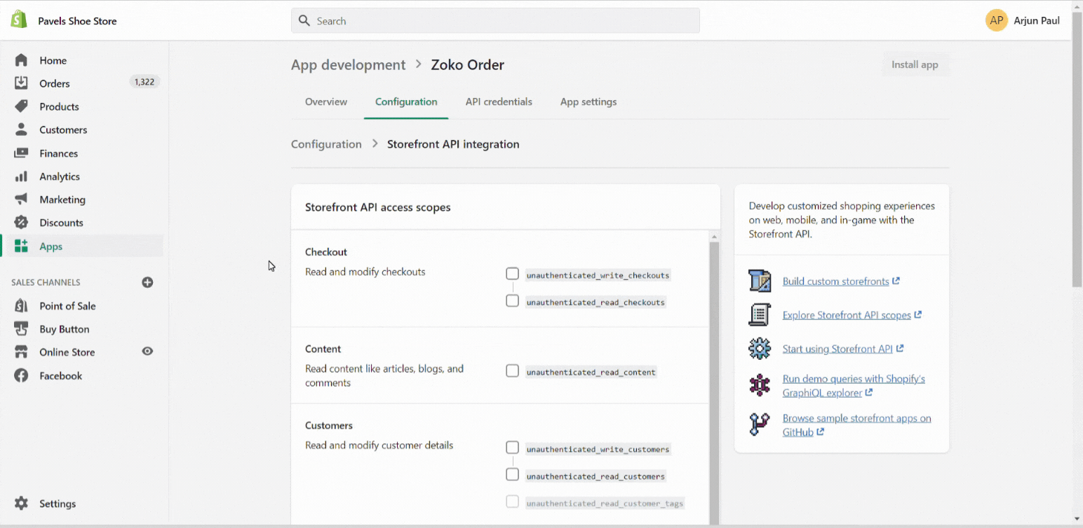Open the App settings tab
The height and width of the screenshot is (528, 1083).
coord(588,102)
